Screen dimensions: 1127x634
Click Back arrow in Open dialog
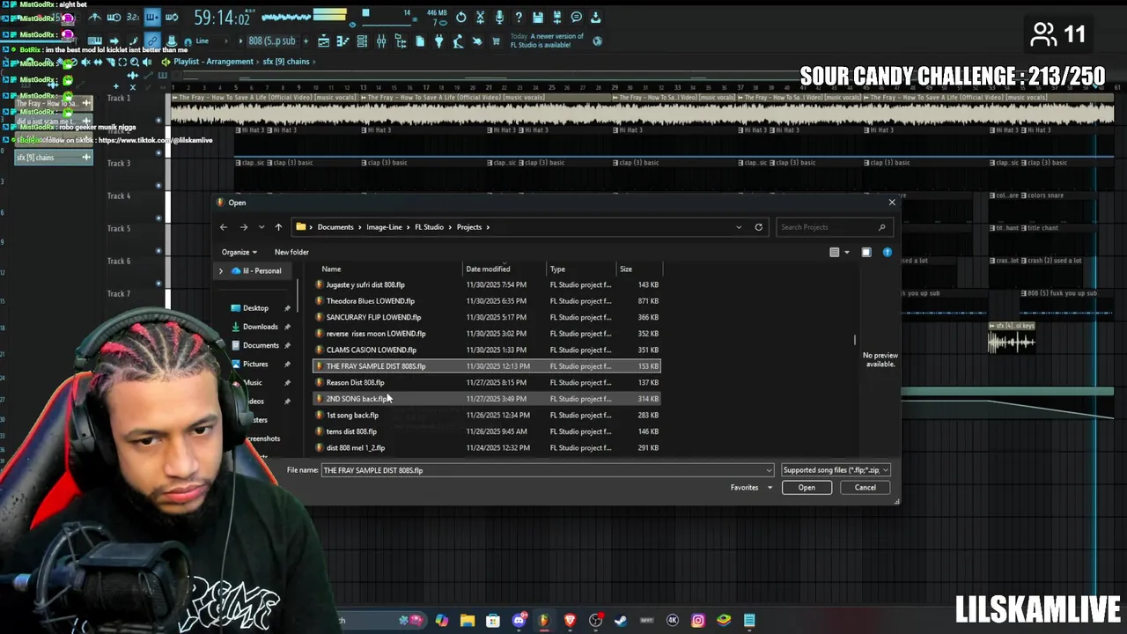[x=224, y=227]
